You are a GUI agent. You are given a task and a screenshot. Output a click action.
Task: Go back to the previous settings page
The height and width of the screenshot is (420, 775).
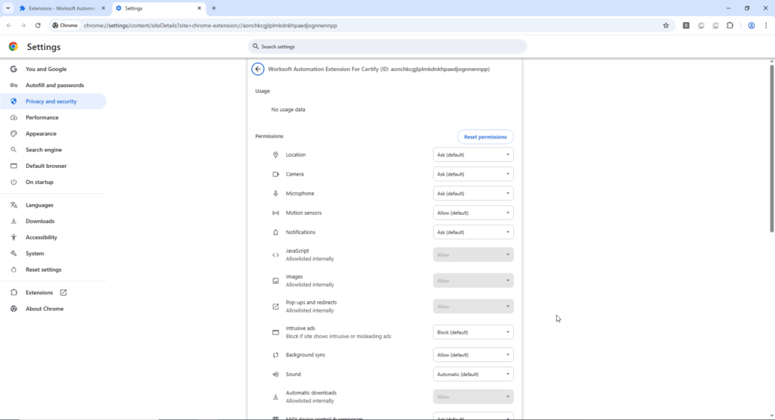[x=257, y=69]
